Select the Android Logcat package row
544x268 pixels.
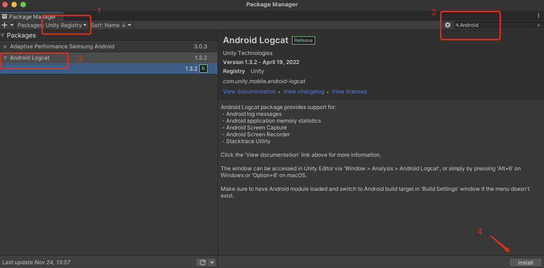coord(109,58)
